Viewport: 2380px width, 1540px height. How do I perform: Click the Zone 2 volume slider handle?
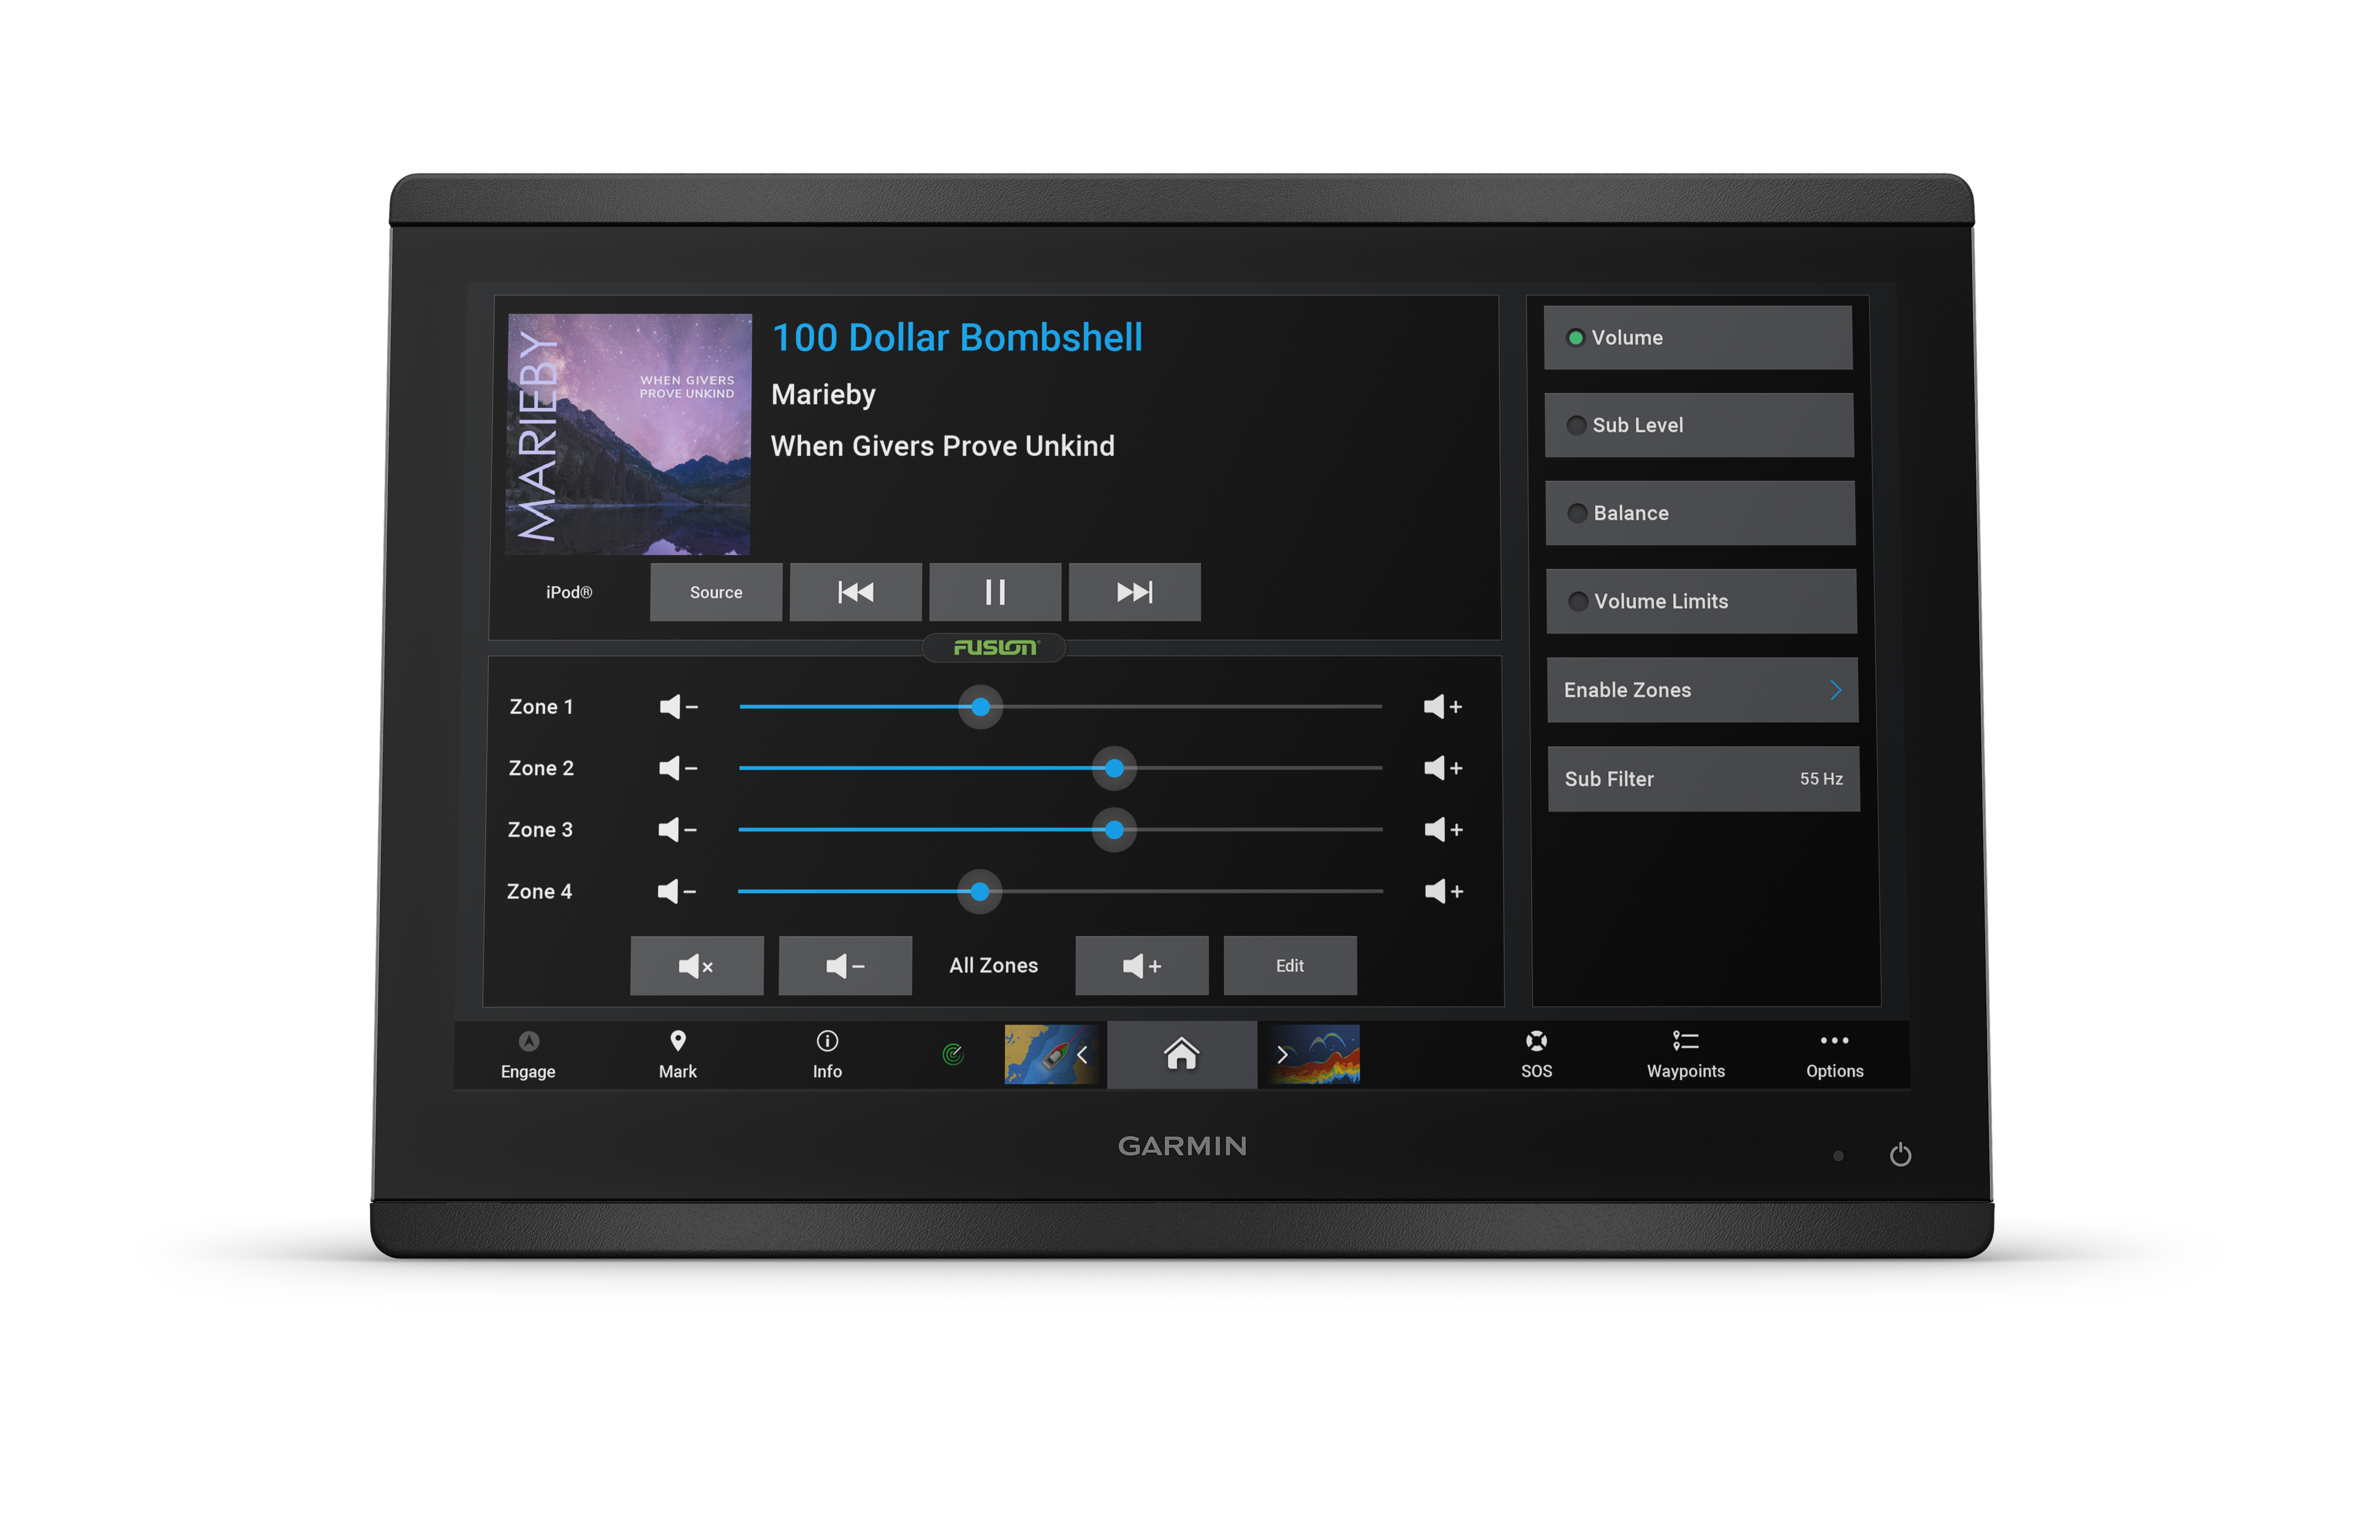point(1114,768)
